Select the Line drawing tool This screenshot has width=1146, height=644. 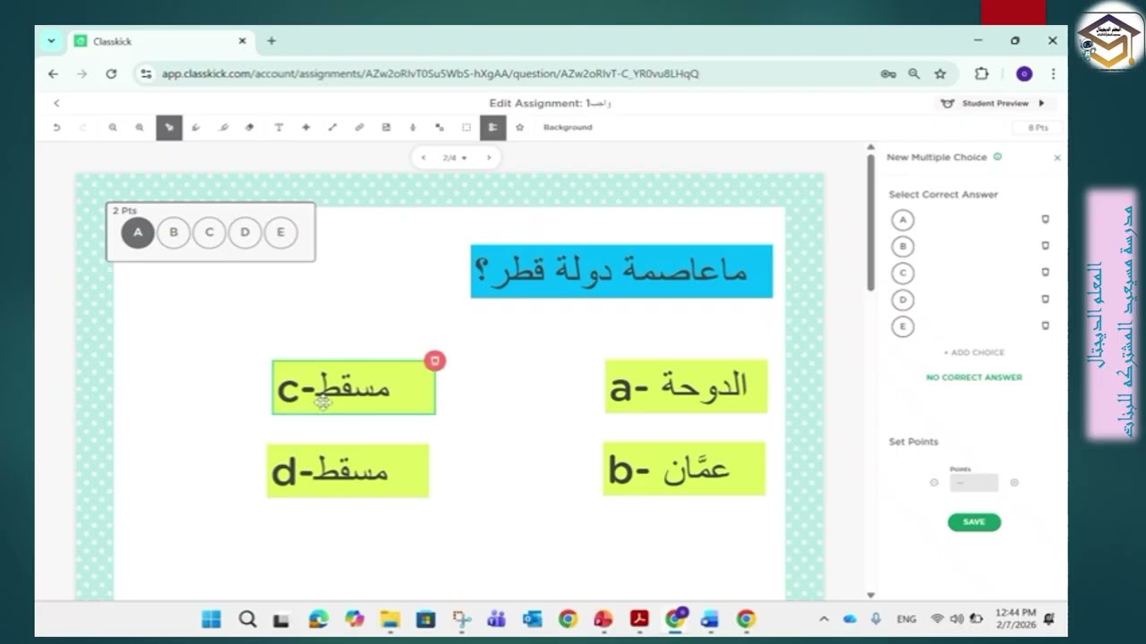(332, 127)
